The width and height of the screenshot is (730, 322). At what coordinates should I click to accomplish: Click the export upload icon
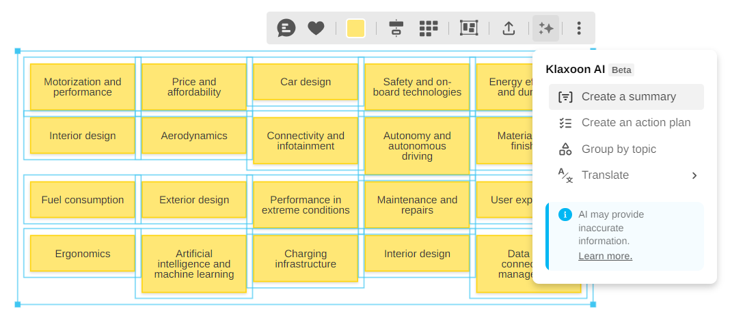509,28
